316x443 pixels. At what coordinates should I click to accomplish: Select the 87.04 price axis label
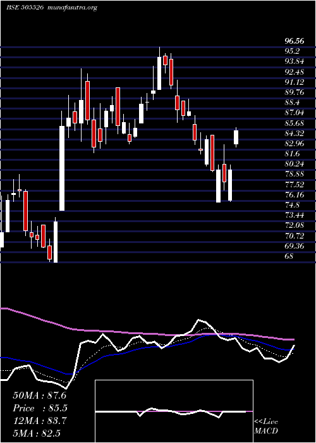point(295,113)
